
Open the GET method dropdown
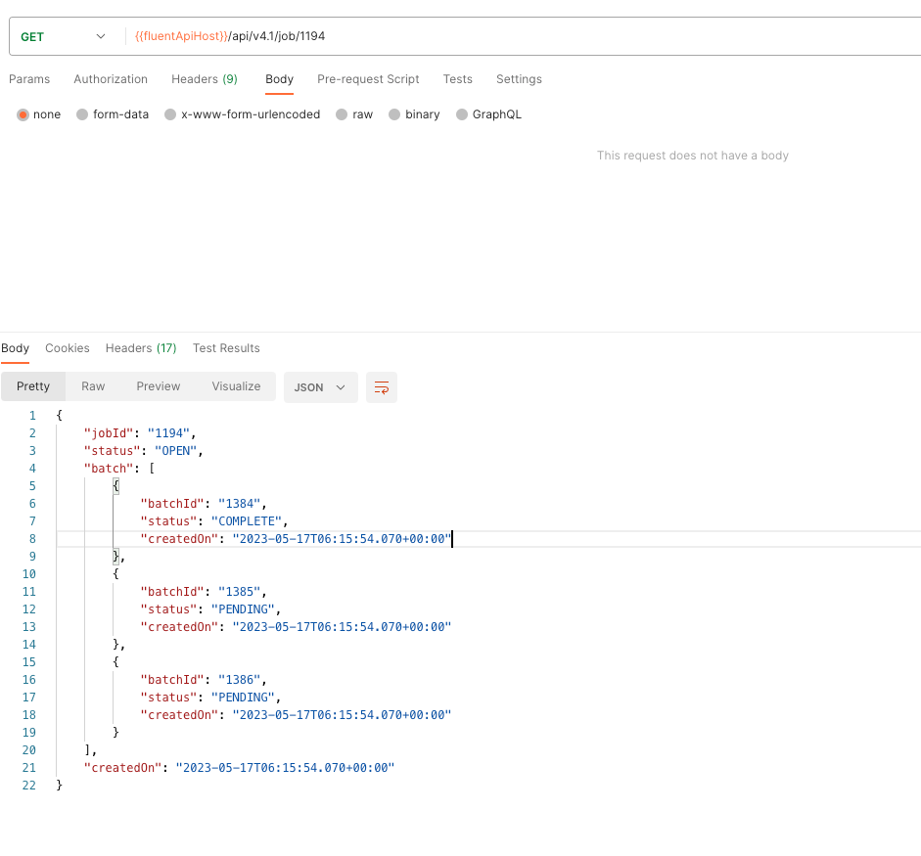[63, 36]
